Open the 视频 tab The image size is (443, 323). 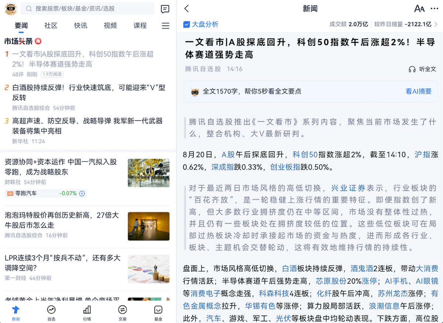110,25
